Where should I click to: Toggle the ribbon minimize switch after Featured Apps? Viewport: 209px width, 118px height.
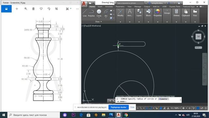point(201,7)
